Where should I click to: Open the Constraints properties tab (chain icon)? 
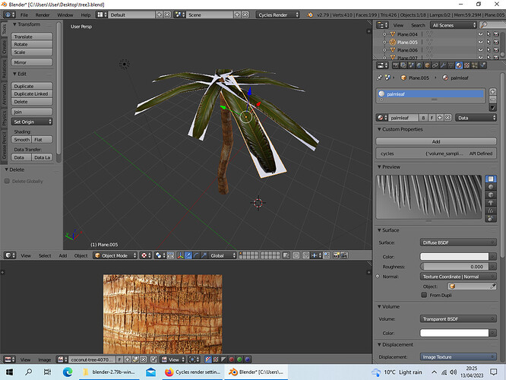[435, 65]
